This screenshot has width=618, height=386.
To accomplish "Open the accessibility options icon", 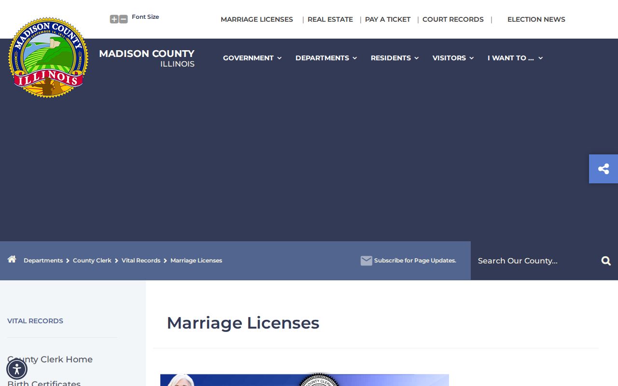I will 17,370.
